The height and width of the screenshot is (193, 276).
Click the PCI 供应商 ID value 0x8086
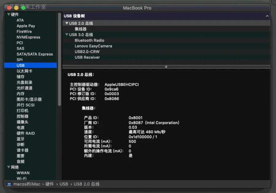point(112,99)
